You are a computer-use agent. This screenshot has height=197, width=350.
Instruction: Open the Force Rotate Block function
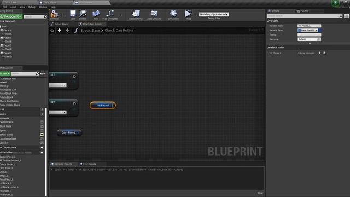point(10,105)
